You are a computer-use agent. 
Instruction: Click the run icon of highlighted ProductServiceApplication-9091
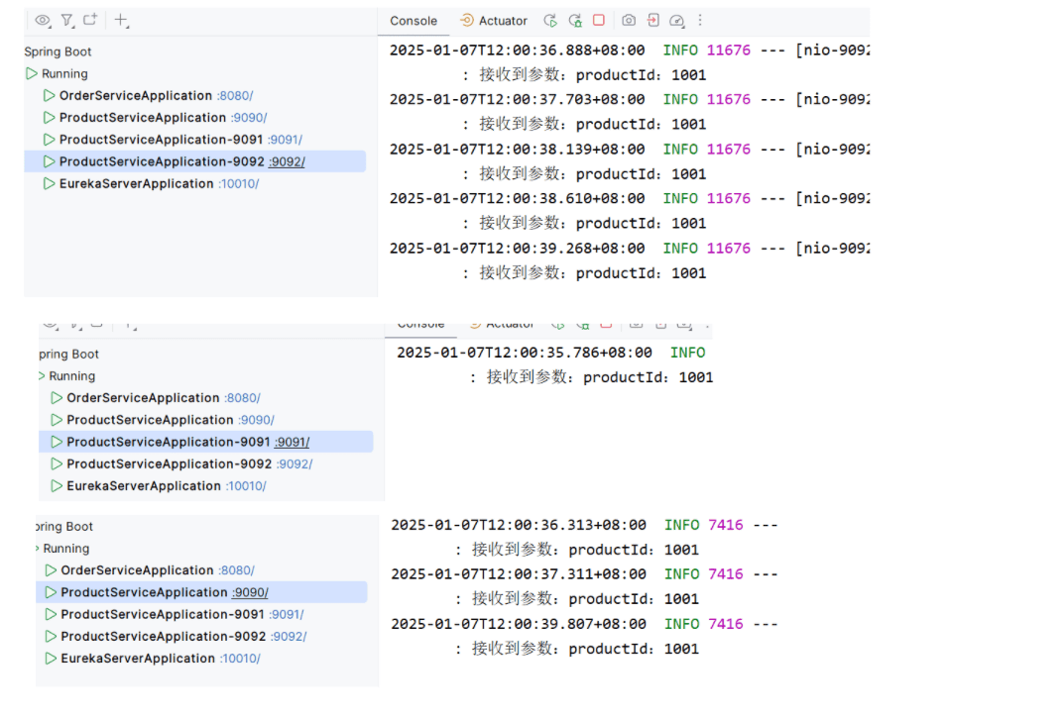[x=57, y=442]
